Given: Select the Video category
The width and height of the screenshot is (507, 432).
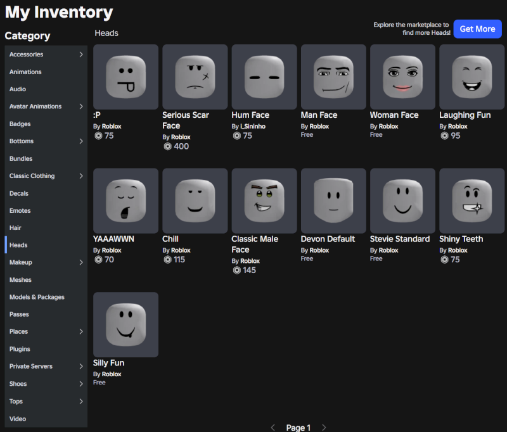Looking at the screenshot, I should point(46,419).
